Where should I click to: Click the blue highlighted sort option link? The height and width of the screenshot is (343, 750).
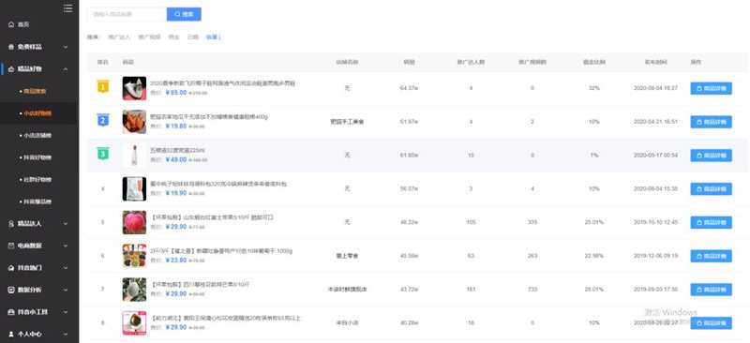[x=214, y=37]
